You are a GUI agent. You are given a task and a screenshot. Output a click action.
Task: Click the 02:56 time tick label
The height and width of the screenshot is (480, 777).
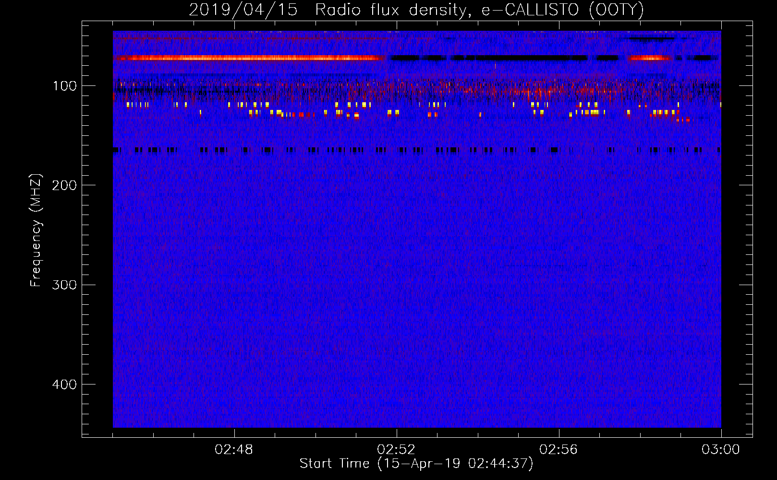tap(558, 450)
